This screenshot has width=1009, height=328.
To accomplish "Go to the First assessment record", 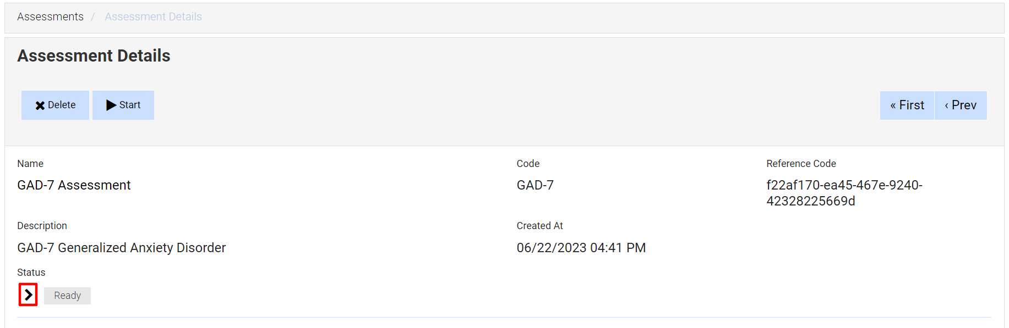I will tap(907, 105).
